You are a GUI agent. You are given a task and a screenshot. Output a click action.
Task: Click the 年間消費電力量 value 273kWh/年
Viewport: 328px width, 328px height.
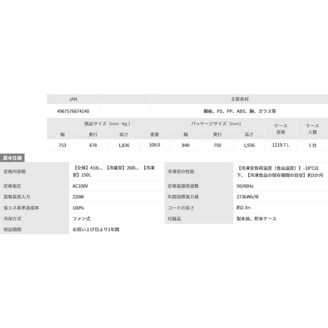(248, 197)
